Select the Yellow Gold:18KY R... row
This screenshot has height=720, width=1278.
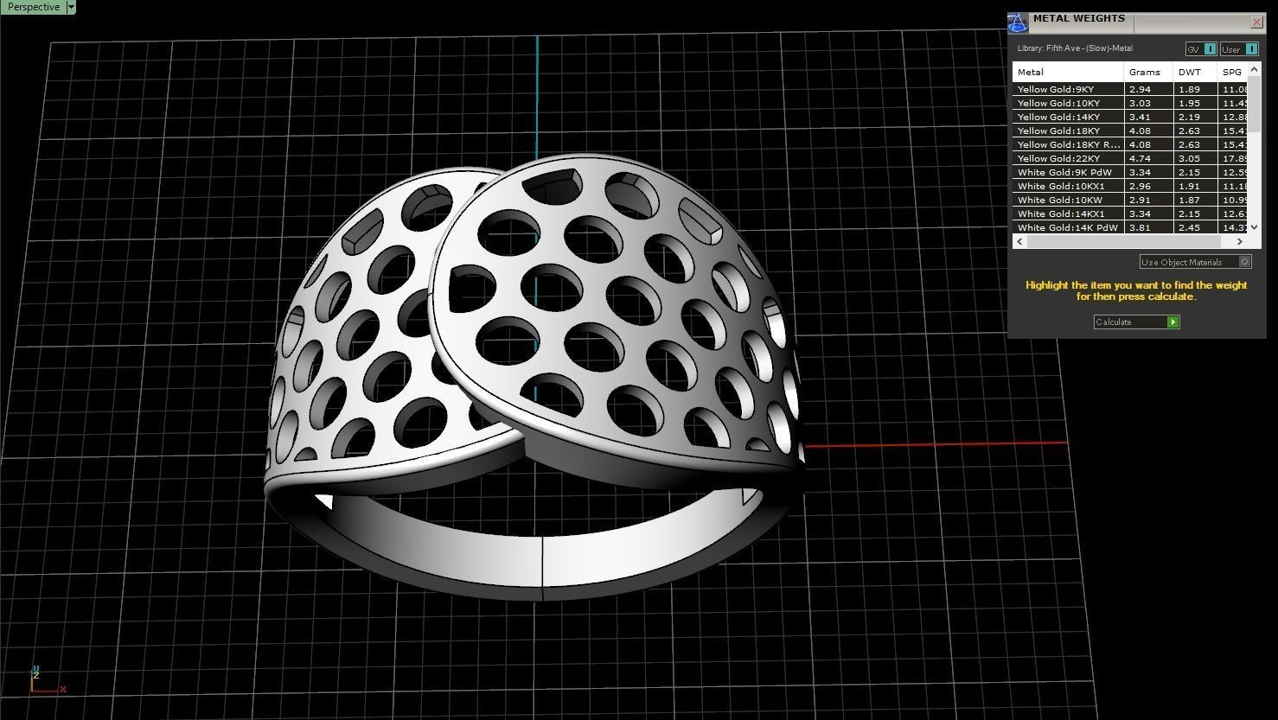click(x=1132, y=144)
